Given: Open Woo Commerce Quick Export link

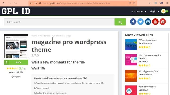Looking at the screenshot, I should pyautogui.click(x=150, y=57).
